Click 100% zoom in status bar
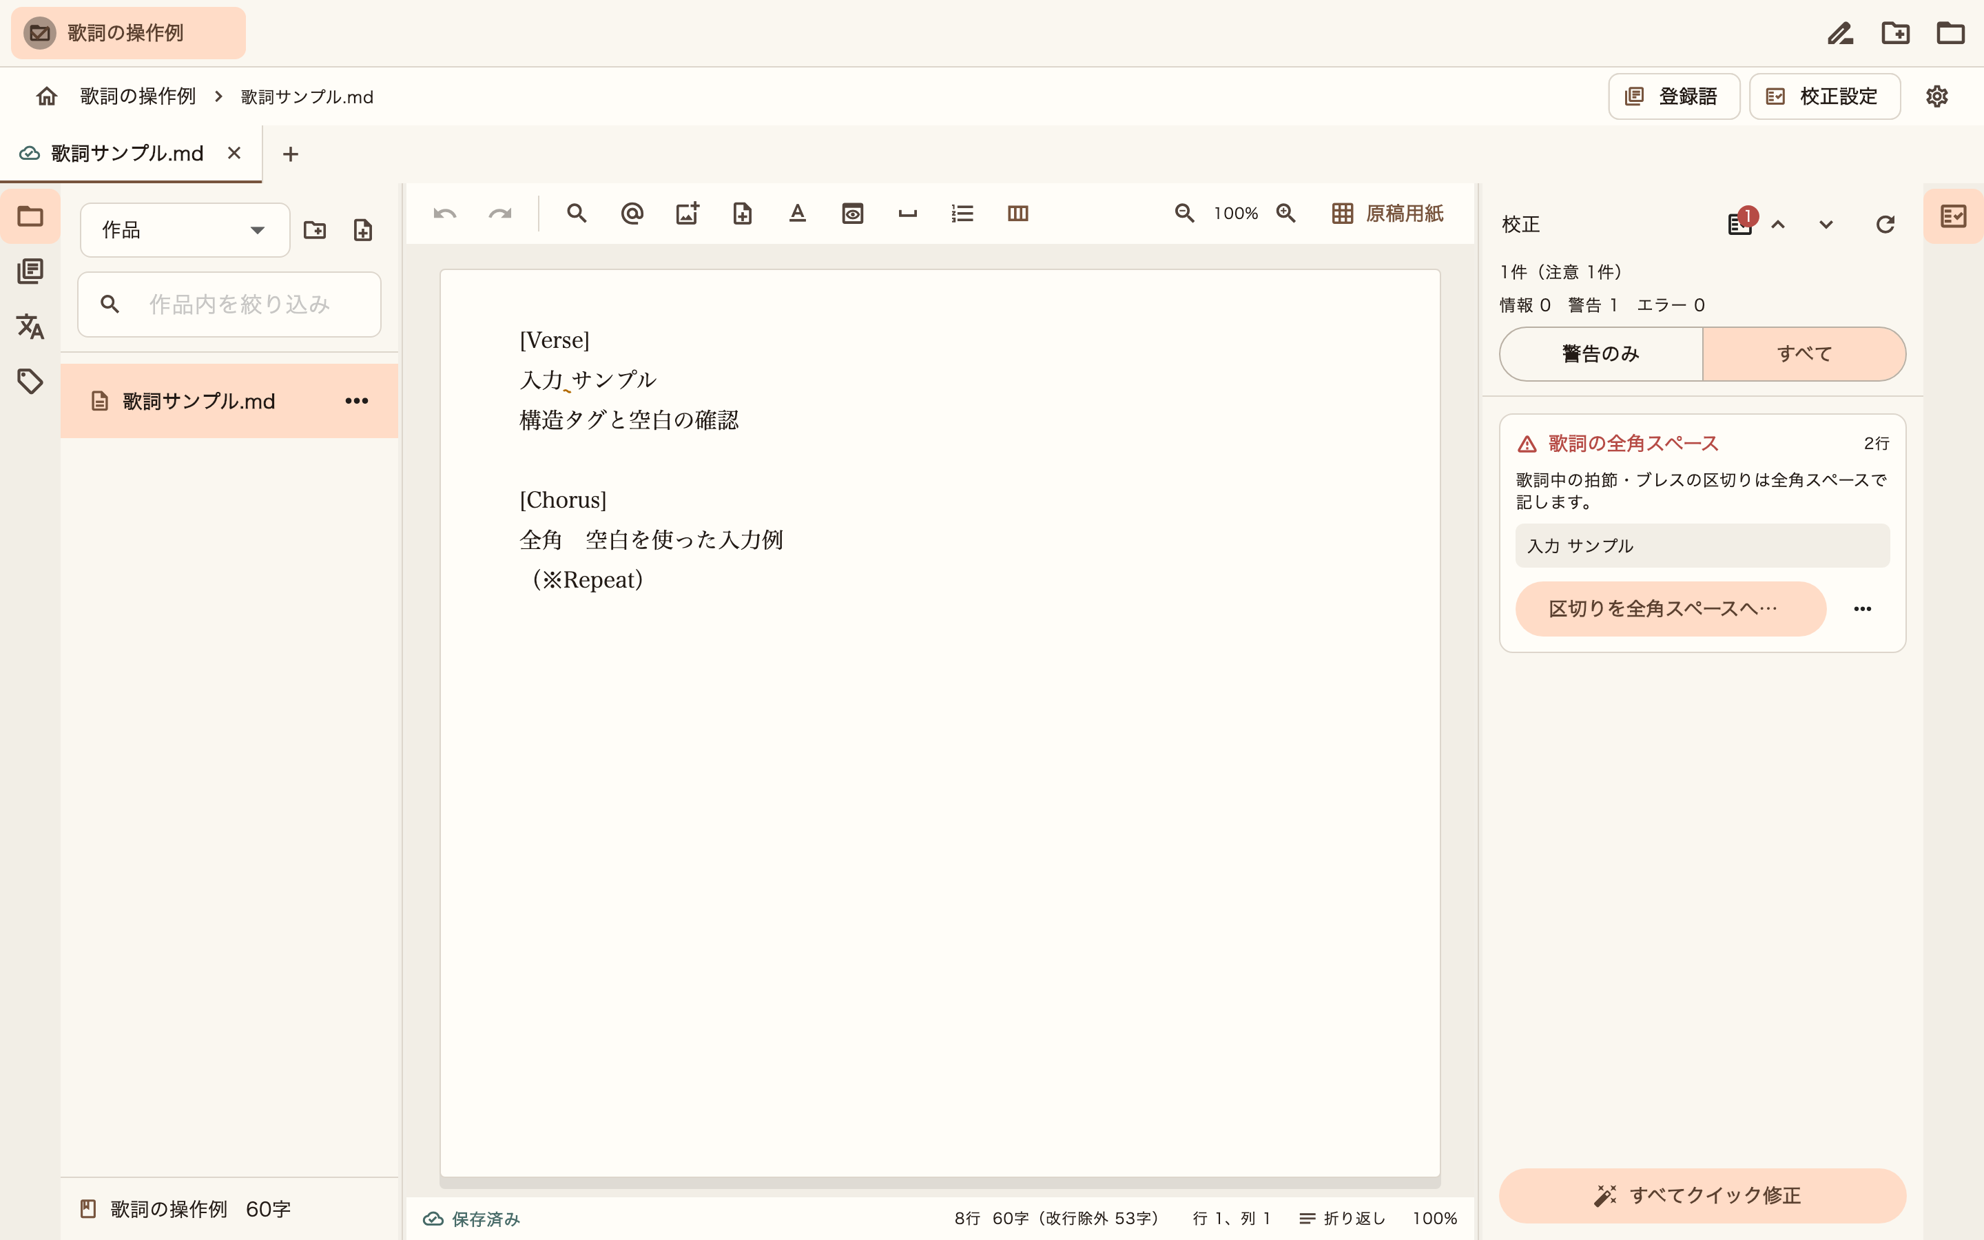Screen dimensions: 1984x1240 pyautogui.click(x=1435, y=1219)
